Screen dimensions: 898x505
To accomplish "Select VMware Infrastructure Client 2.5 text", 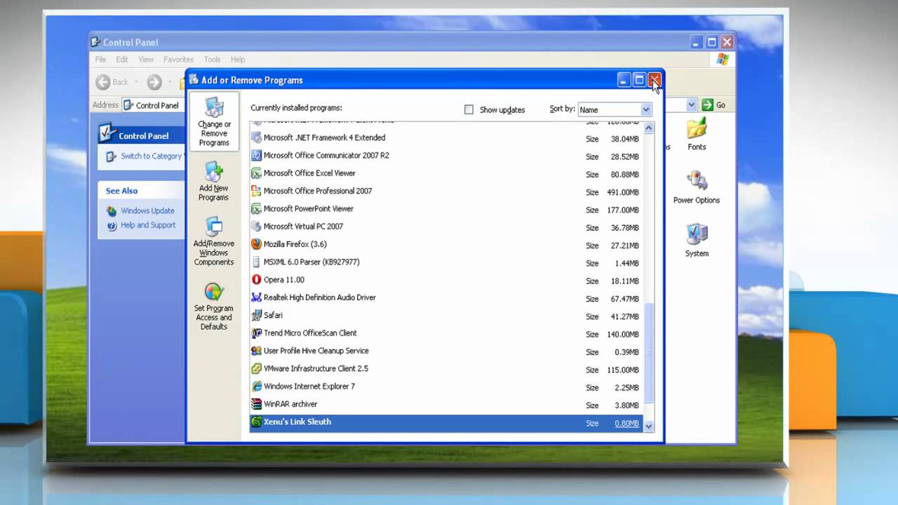I will point(316,369).
